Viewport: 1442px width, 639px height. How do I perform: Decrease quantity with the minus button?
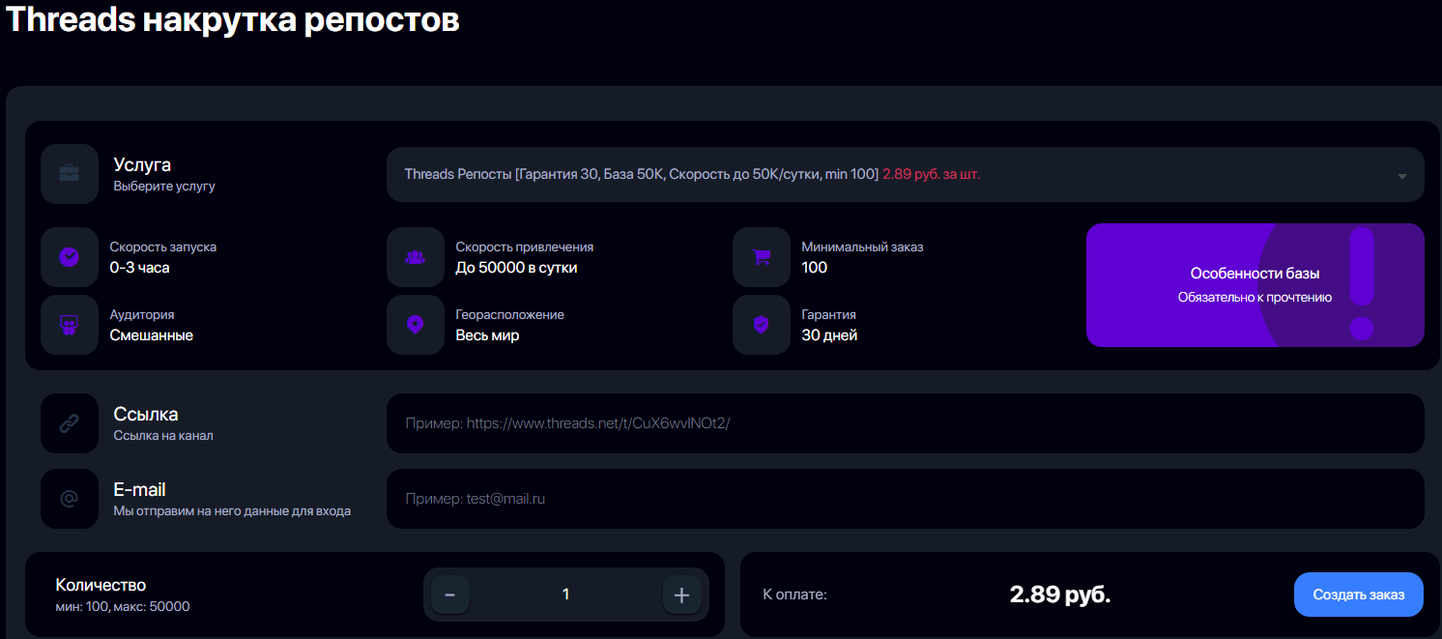450,595
